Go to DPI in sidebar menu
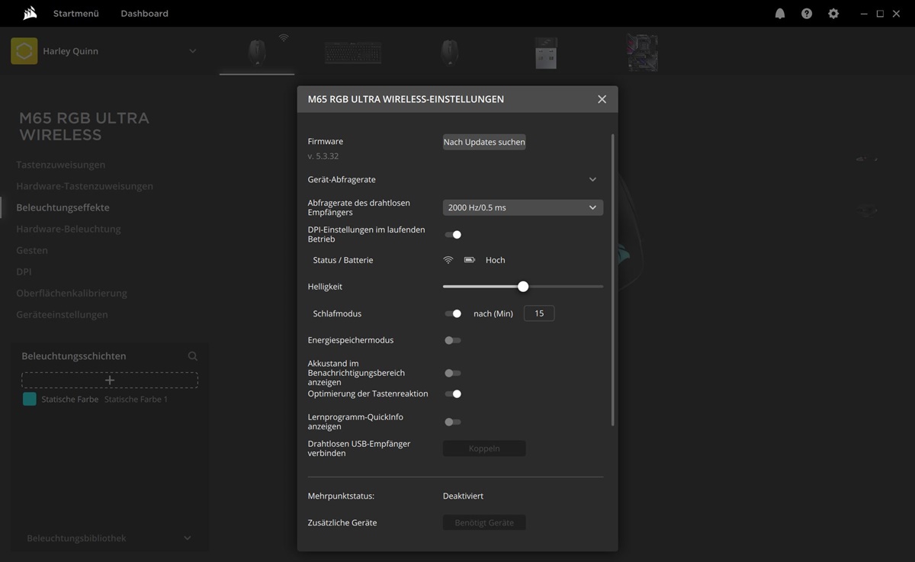The height and width of the screenshot is (562, 915). click(x=24, y=271)
